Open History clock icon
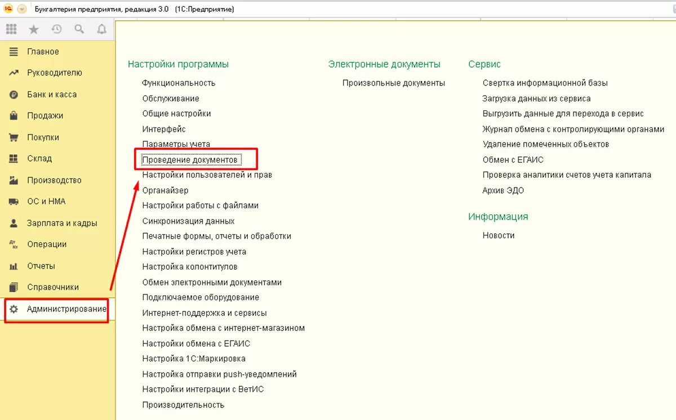The image size is (676, 420). 56,29
